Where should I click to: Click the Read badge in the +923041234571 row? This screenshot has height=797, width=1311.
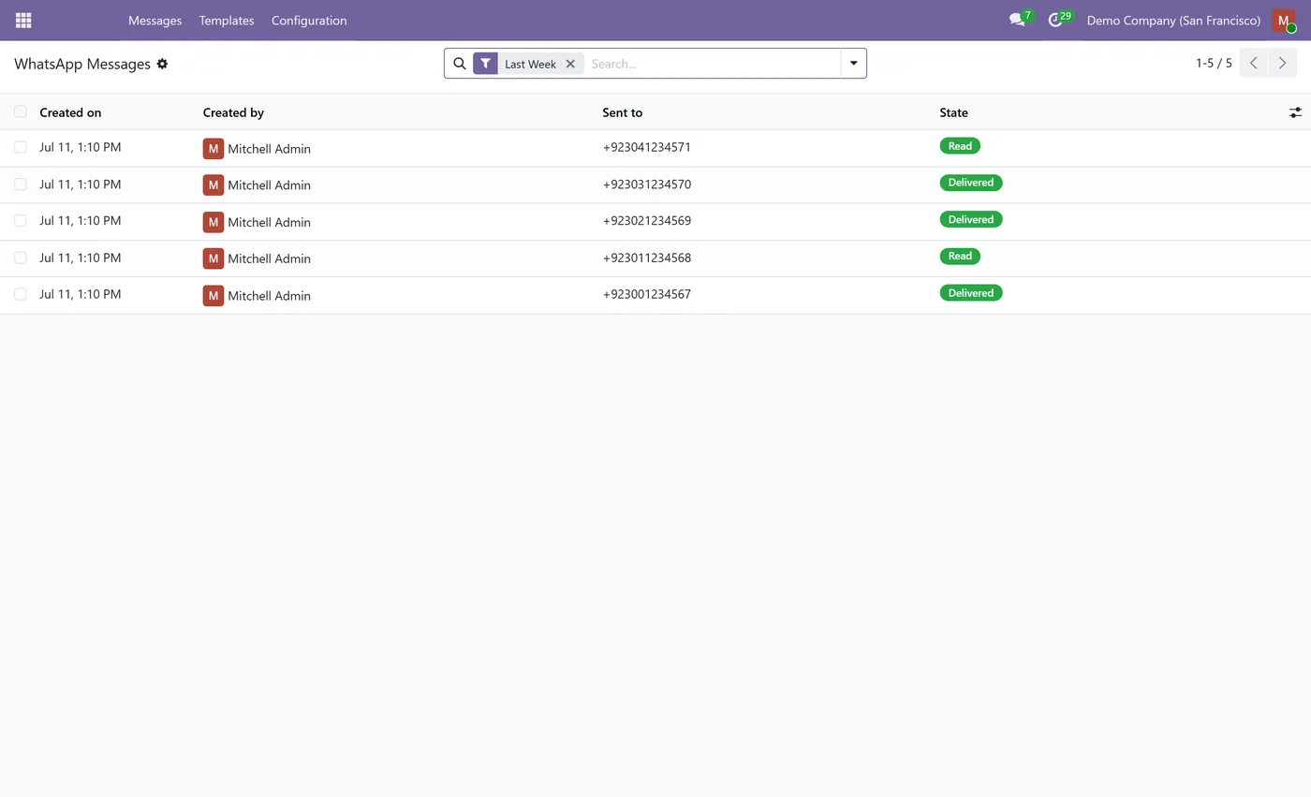pos(960,146)
